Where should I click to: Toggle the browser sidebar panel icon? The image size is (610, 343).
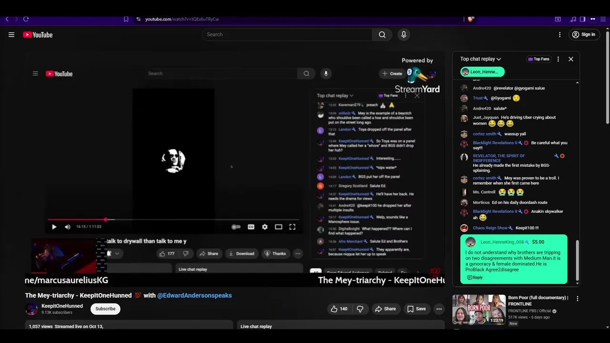(582, 19)
